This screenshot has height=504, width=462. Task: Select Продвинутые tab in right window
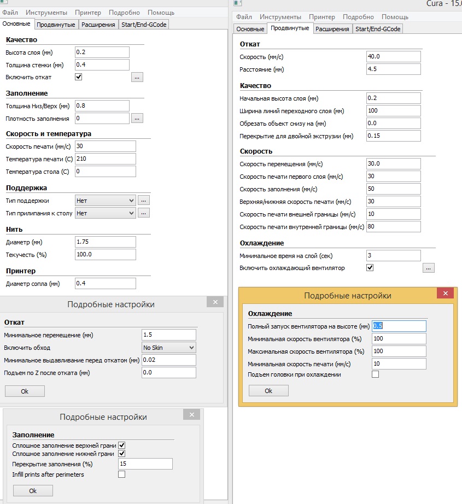(x=290, y=28)
